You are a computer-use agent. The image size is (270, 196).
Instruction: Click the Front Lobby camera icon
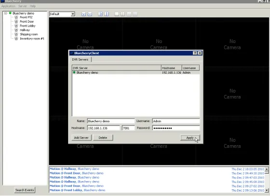(x=16, y=26)
